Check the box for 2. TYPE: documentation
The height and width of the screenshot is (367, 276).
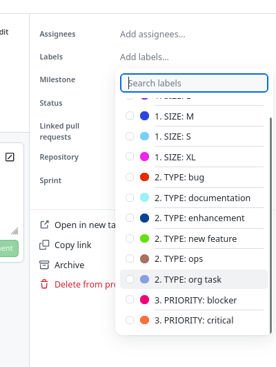click(x=130, y=198)
